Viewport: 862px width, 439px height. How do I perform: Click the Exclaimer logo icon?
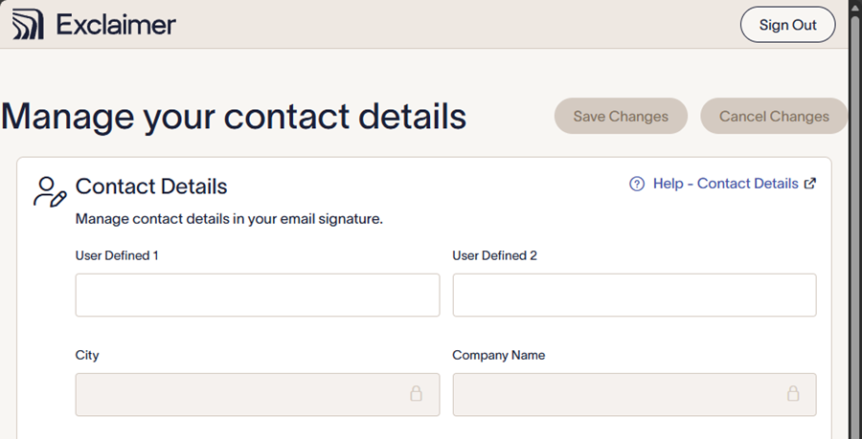(29, 25)
